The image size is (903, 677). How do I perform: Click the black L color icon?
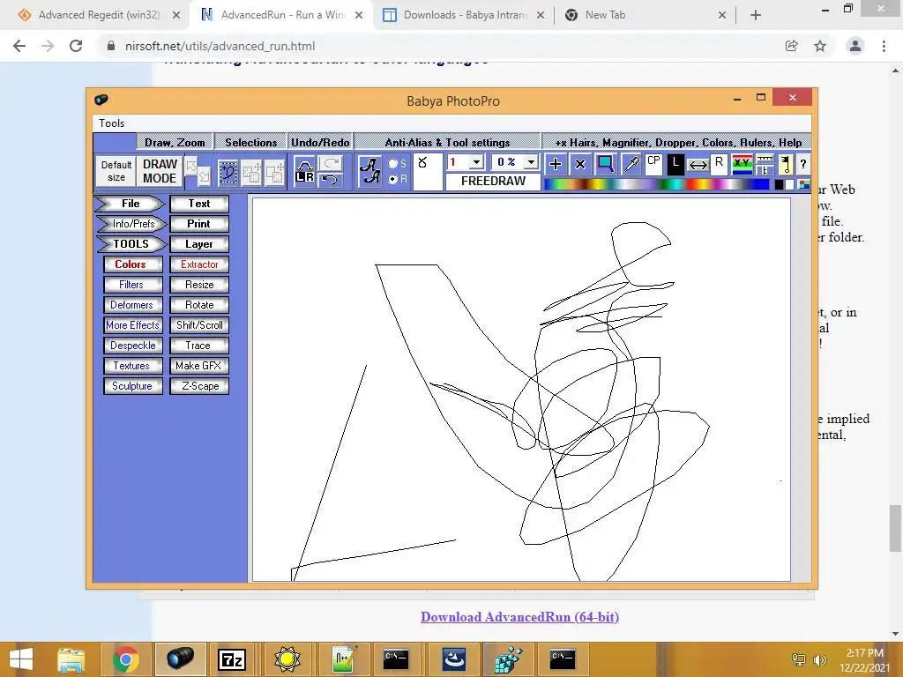tap(675, 164)
